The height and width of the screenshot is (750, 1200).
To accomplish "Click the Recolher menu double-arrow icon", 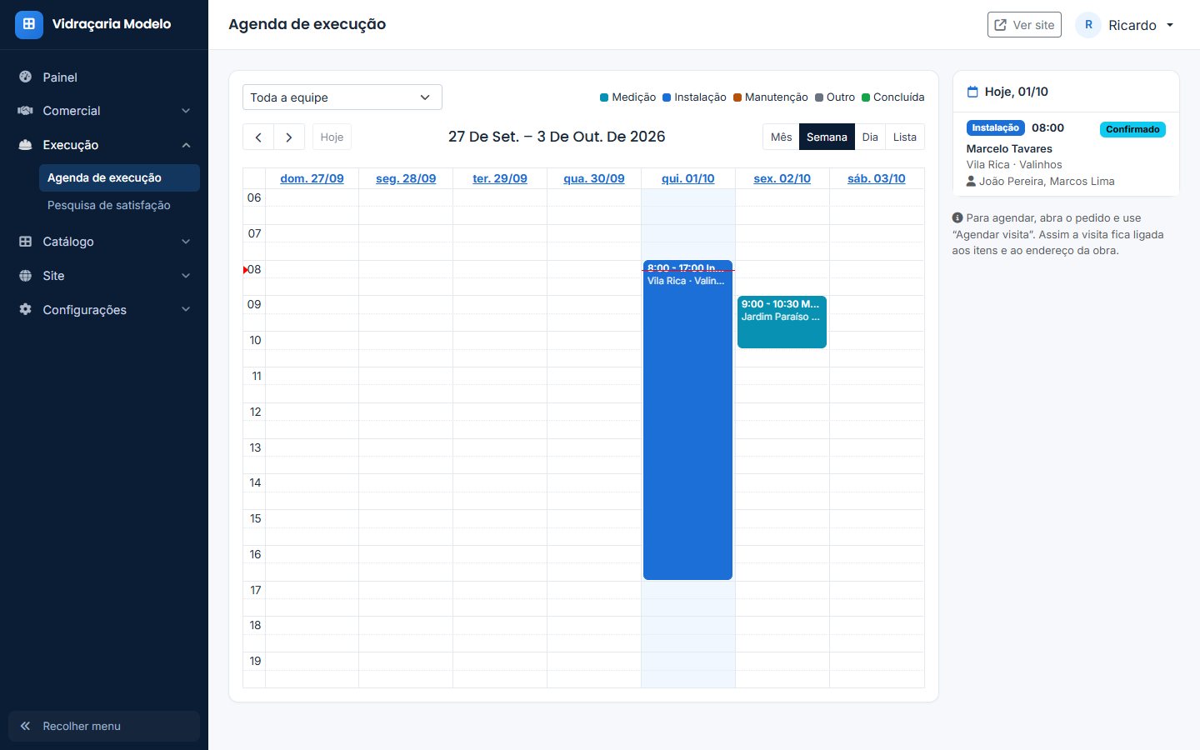I will click(x=26, y=726).
